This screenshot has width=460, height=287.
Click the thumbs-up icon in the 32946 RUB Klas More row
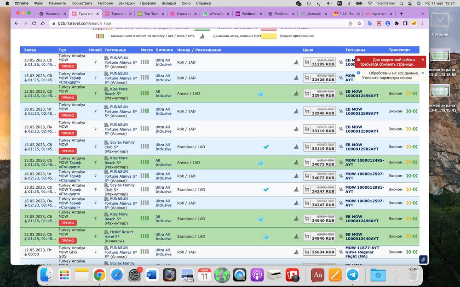[x=260, y=94]
